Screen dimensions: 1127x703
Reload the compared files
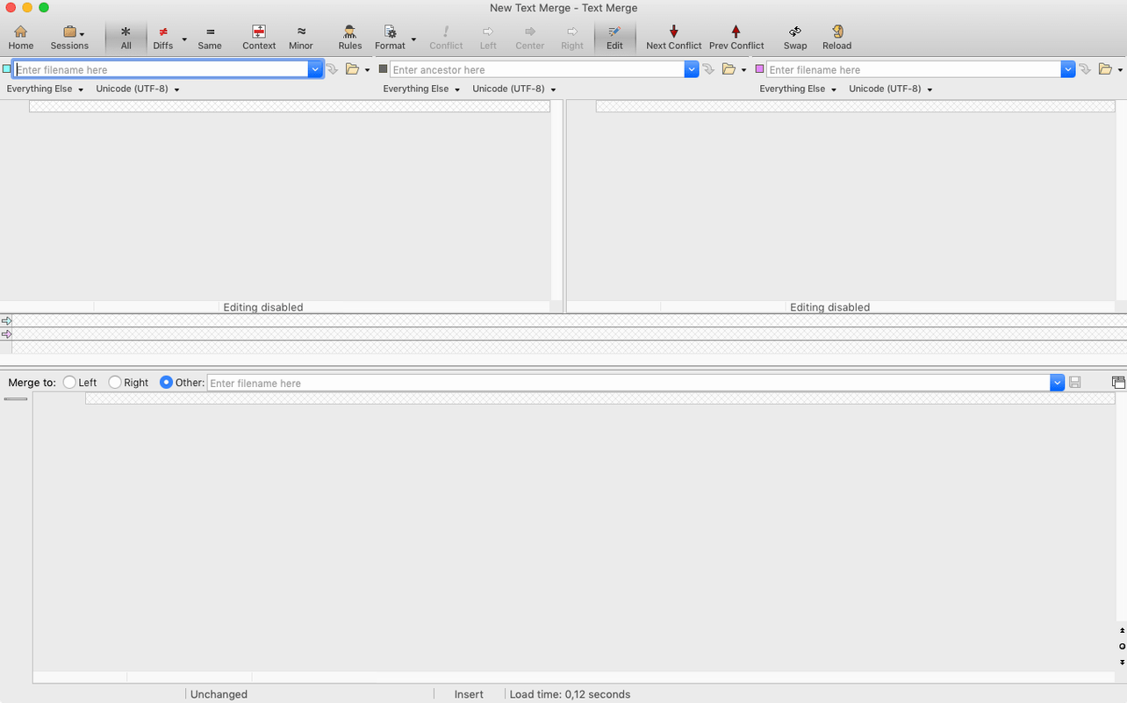(837, 38)
